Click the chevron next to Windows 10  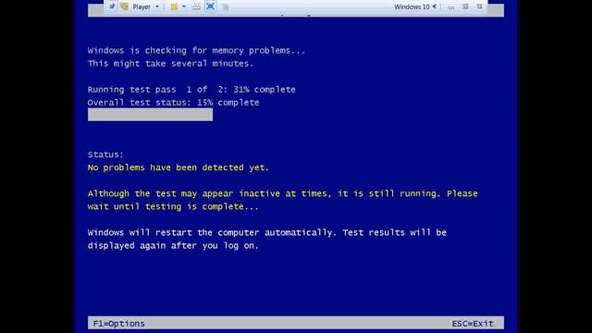[435, 6]
